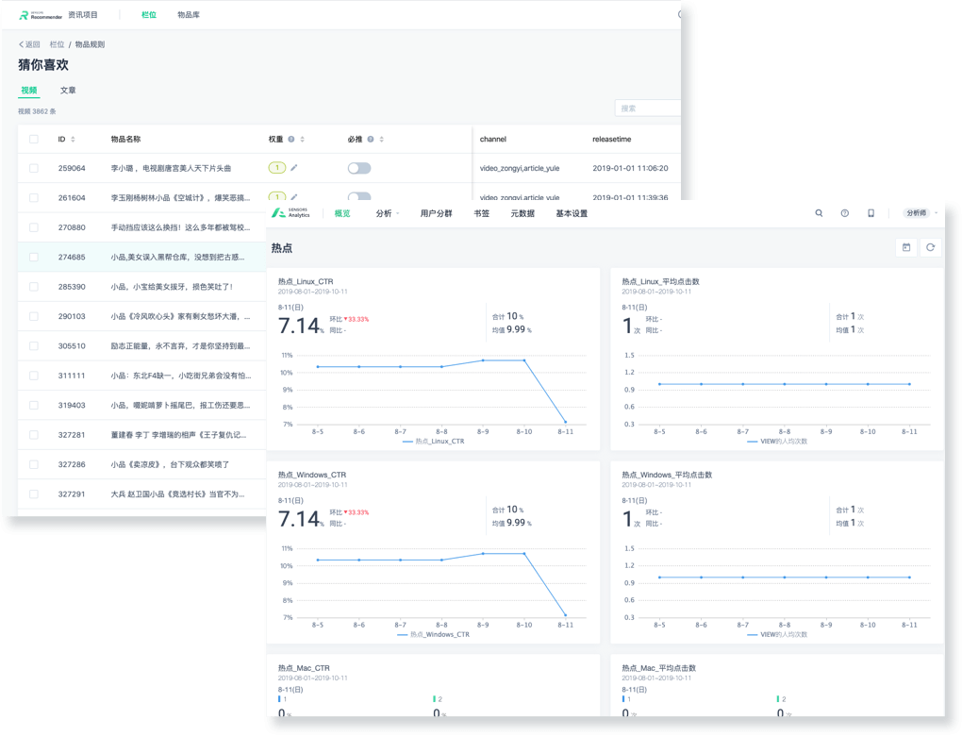Click the search magnifier icon in Sensors Analytics header
This screenshot has height=736, width=962.
[x=819, y=213]
